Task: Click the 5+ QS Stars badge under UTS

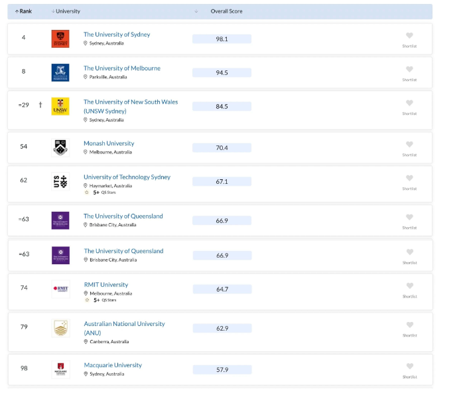Action: tap(100, 193)
